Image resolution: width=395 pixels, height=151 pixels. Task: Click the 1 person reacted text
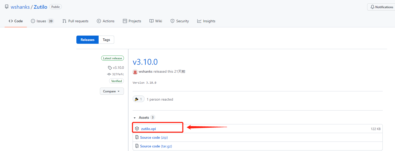tap(160, 99)
